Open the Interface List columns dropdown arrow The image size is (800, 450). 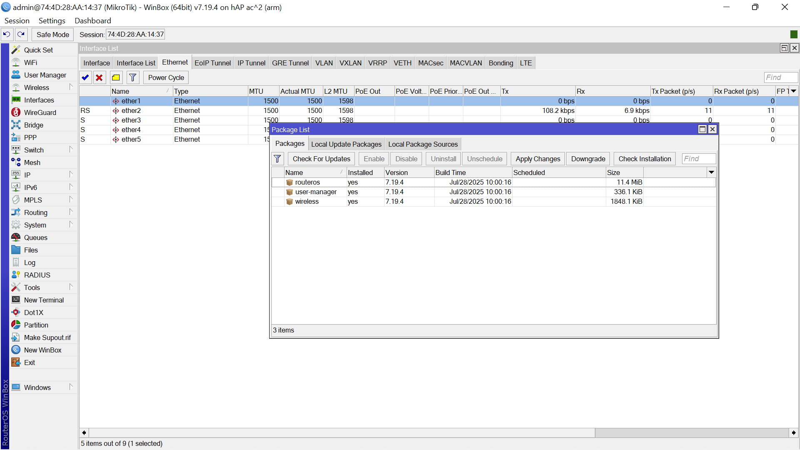794,91
